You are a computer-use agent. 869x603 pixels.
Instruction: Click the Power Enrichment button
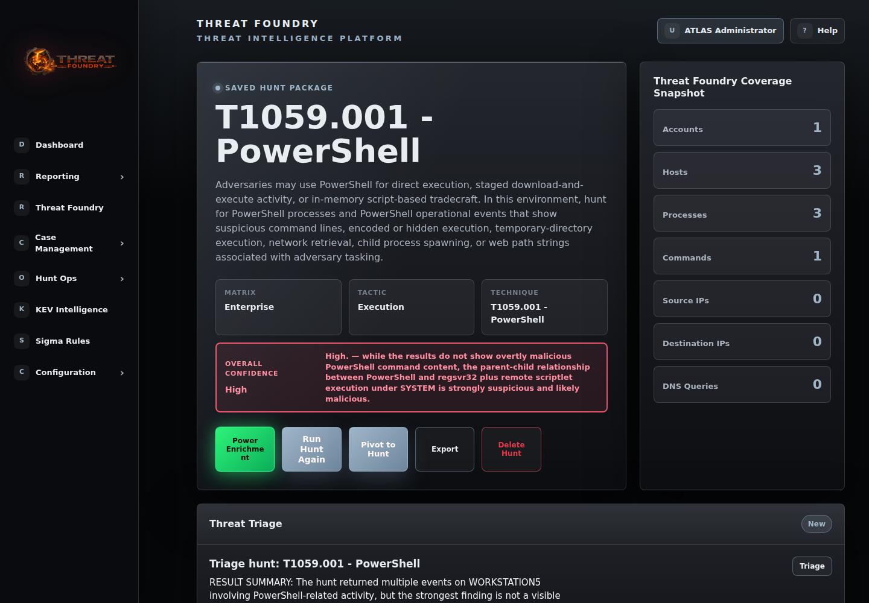[x=245, y=449]
